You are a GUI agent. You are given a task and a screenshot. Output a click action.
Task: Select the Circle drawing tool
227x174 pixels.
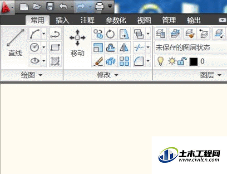[x=35, y=47]
